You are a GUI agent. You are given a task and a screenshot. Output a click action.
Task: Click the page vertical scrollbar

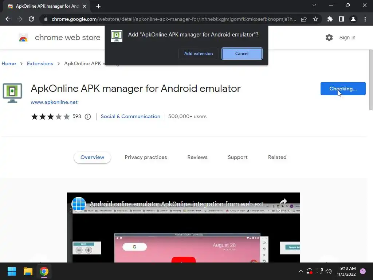(370, 80)
